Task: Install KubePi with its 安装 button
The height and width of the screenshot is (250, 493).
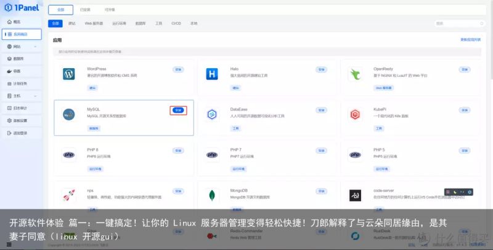Action: (465, 111)
